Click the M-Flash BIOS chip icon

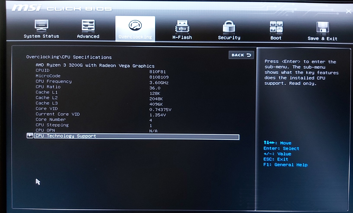coord(182,27)
